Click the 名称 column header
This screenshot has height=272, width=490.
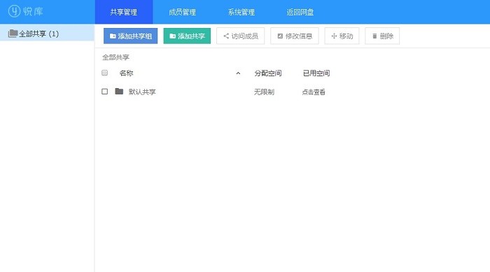click(126, 73)
